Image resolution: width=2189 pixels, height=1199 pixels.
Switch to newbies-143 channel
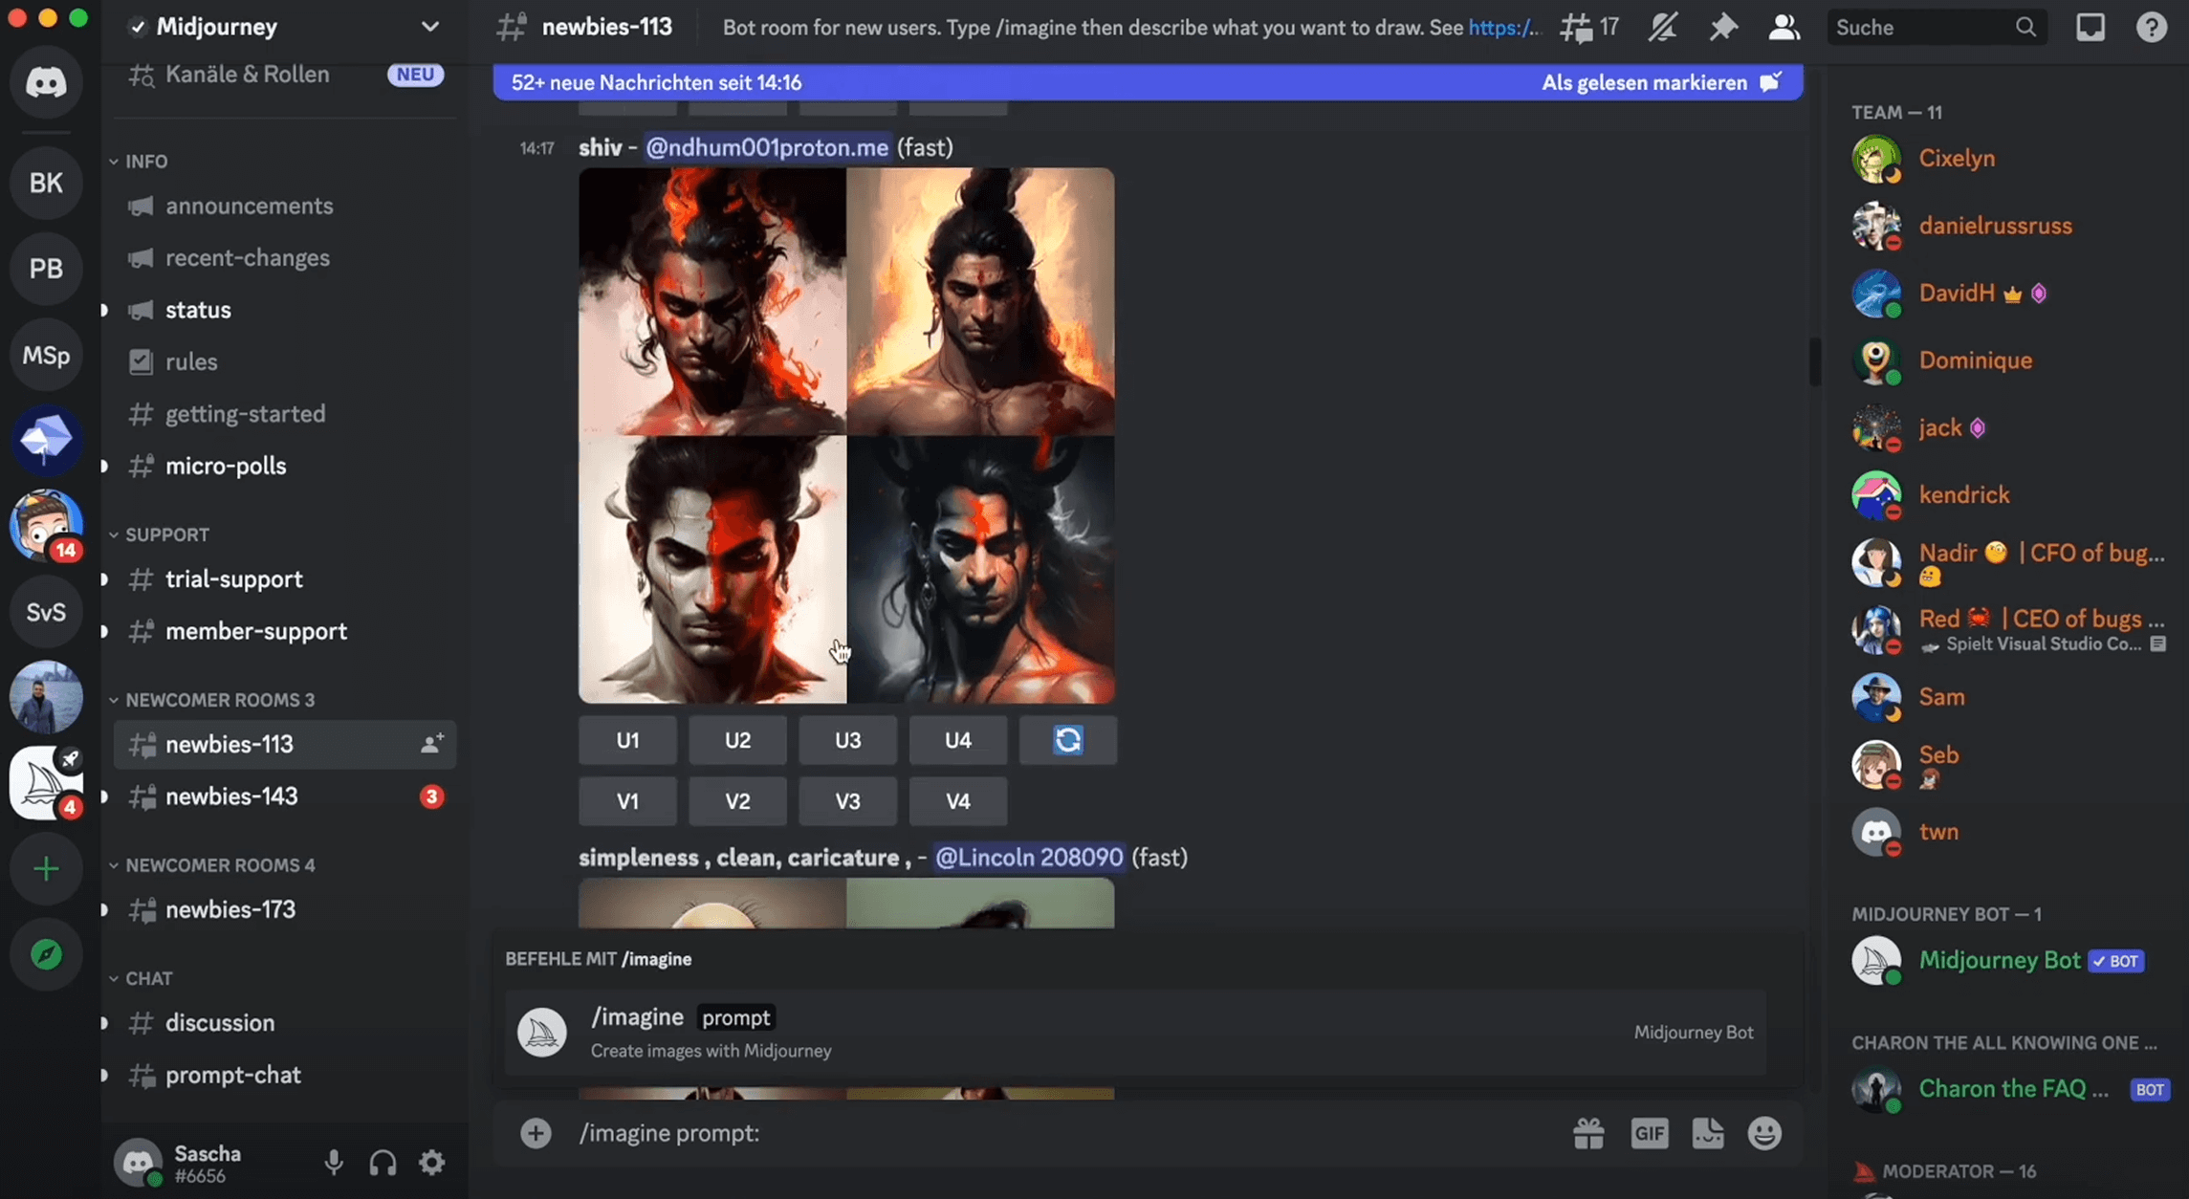(285, 796)
